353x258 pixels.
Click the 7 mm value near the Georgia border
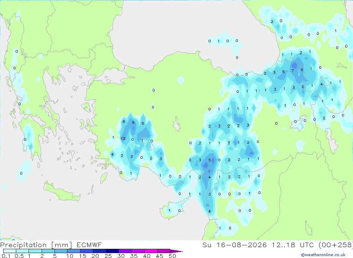point(293,71)
